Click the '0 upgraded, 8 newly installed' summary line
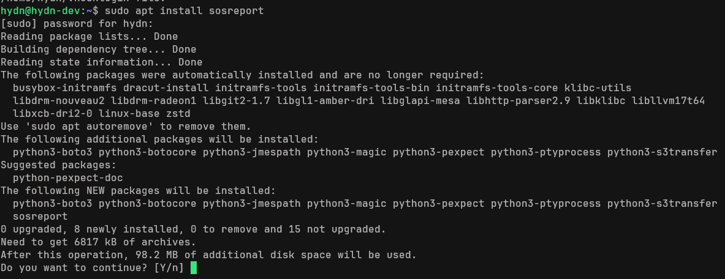 tap(193, 229)
